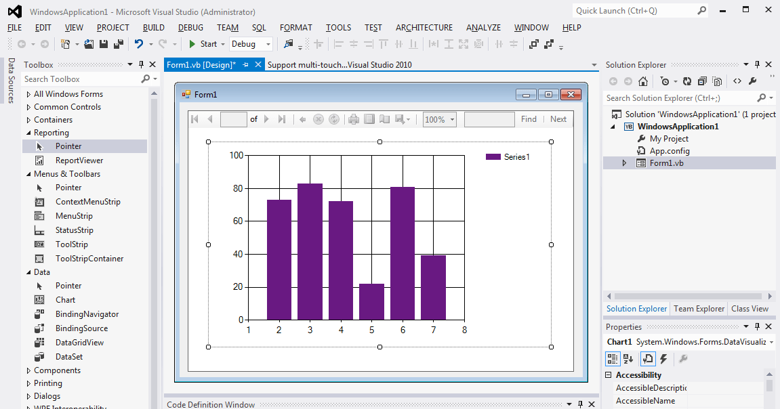This screenshot has height=409, width=780.
Task: Pin the Solution Explorer panel
Action: click(757, 64)
